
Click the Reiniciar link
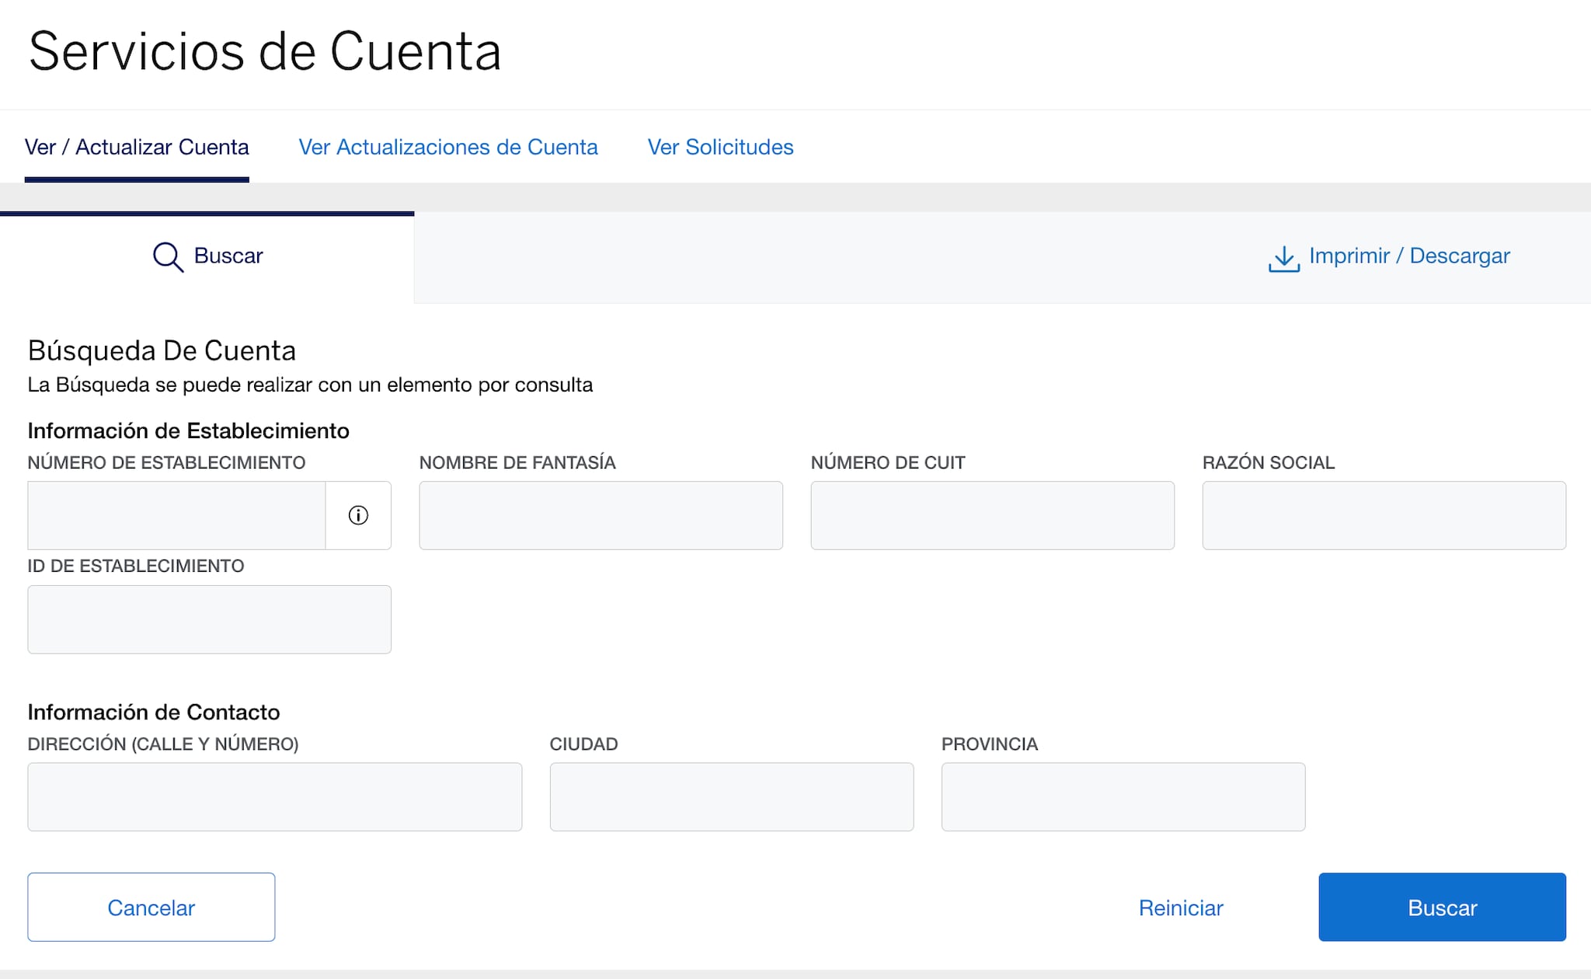point(1180,907)
